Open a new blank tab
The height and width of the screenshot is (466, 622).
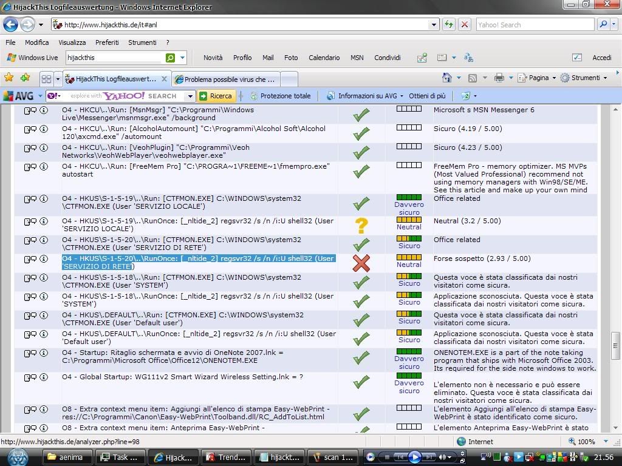[289, 79]
